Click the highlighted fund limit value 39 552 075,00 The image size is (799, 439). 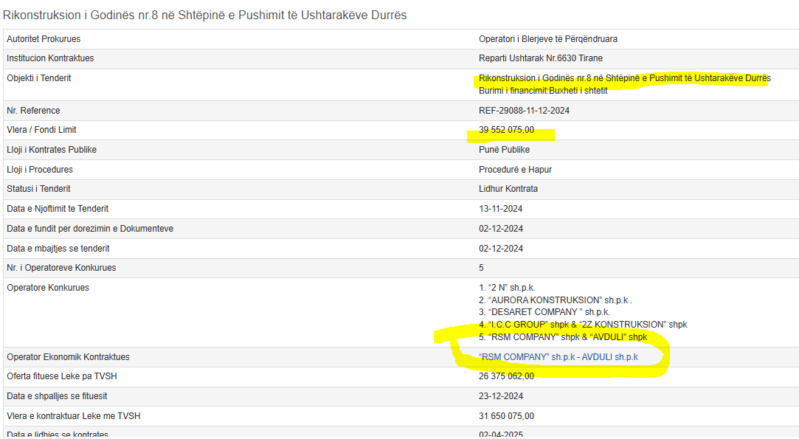[506, 131]
